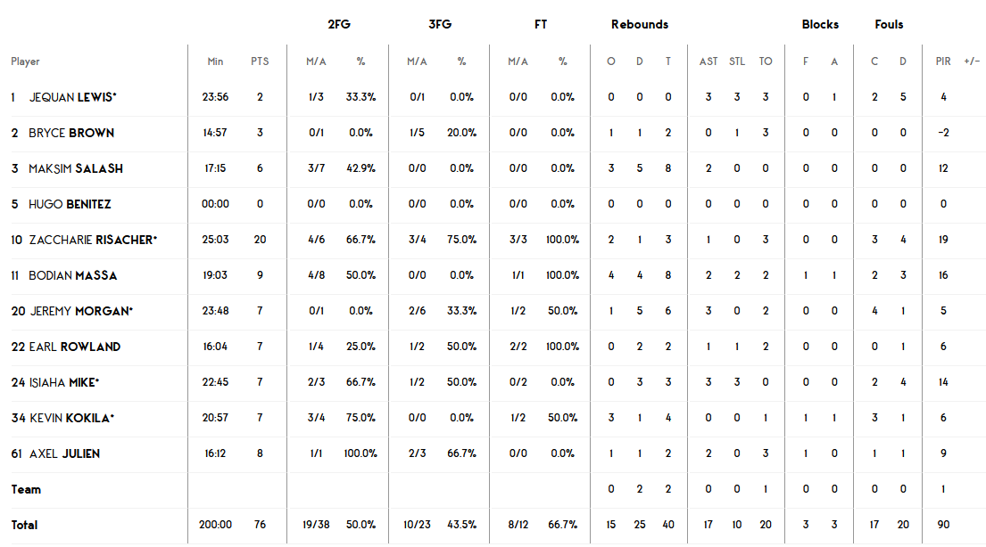Click the AST column header
986x547 pixels.
[708, 61]
